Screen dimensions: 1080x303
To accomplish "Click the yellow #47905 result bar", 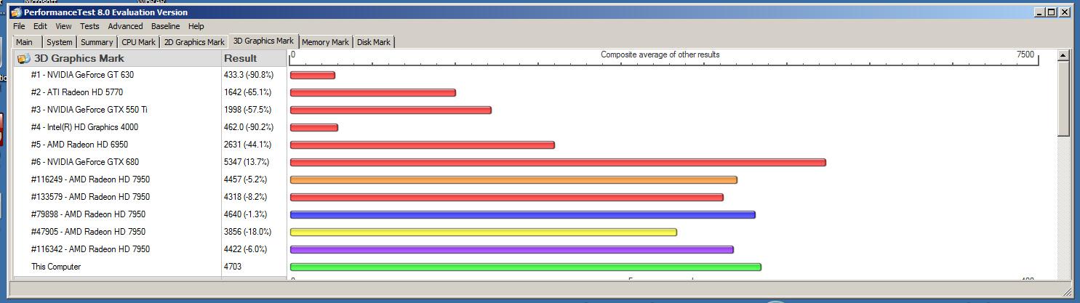I will click(484, 232).
